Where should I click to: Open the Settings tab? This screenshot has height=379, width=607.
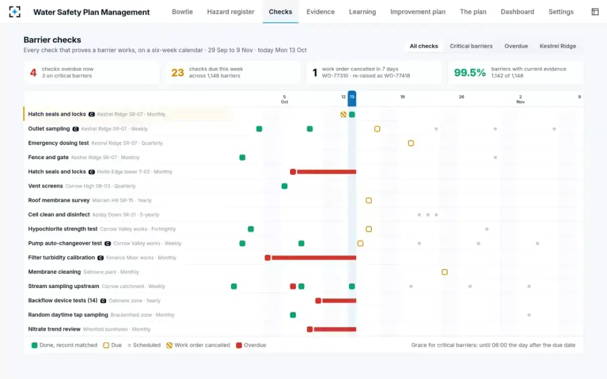click(561, 12)
